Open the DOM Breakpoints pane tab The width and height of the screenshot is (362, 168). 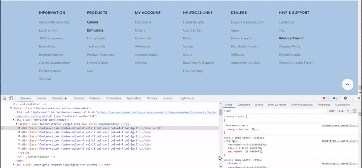[302, 105]
